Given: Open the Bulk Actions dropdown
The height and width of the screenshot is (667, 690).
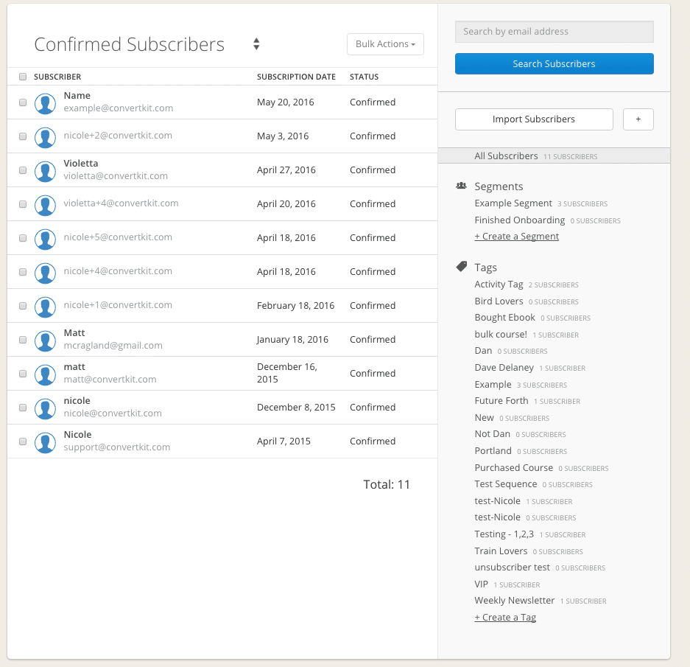Looking at the screenshot, I should pyautogui.click(x=385, y=44).
